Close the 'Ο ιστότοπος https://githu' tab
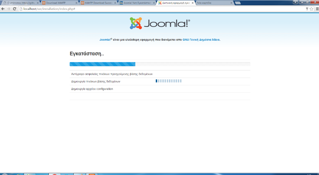The height and width of the screenshot is (175, 319). (x=38, y=3)
